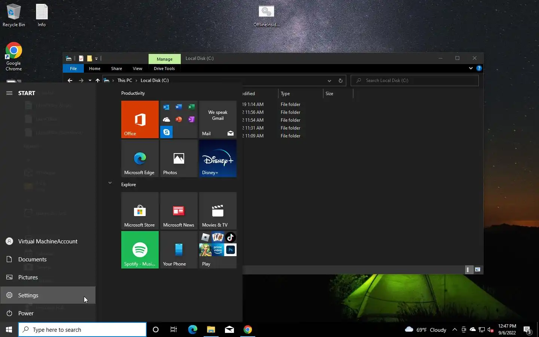Click This PC in the address breadcrumb

125,80
